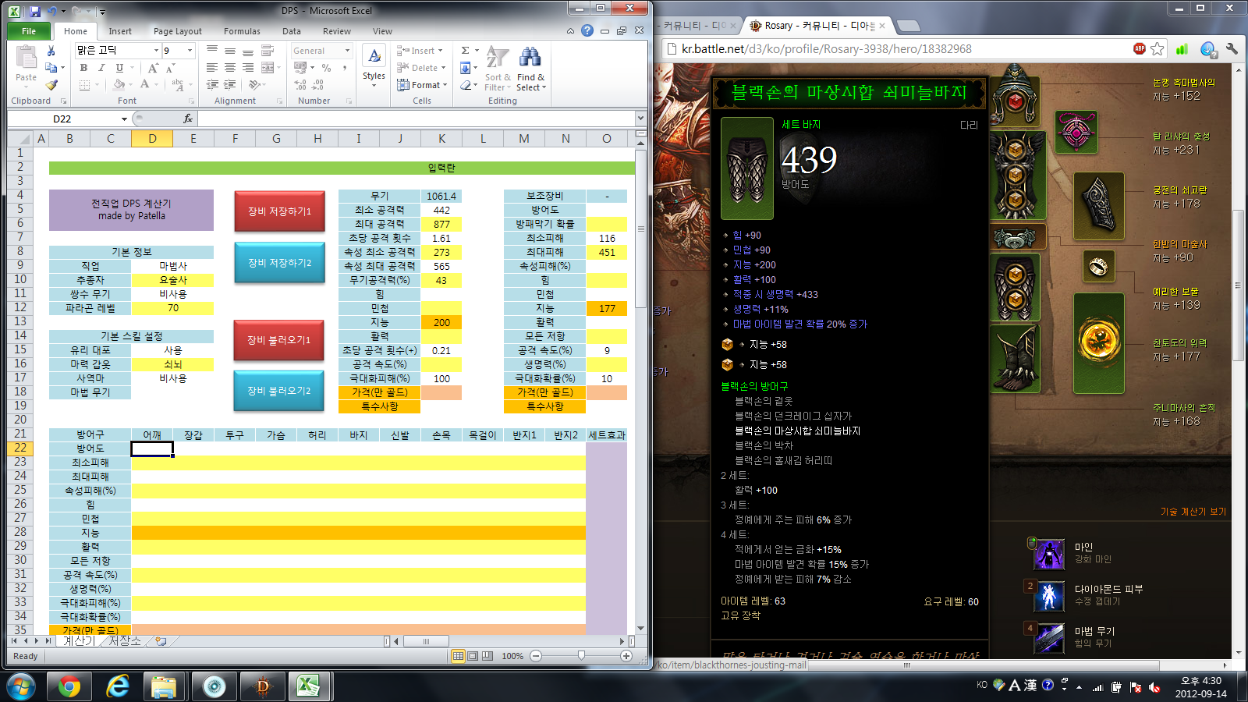Click the Cut scissors icon in Excel
The width and height of the screenshot is (1248, 702).
coord(51,51)
